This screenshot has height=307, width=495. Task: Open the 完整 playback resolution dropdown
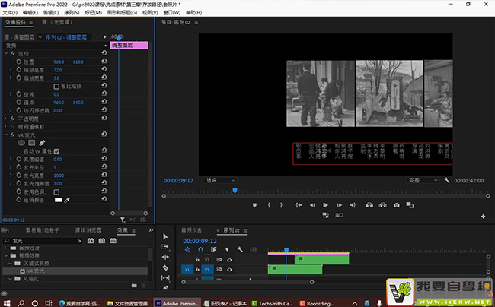click(423, 180)
